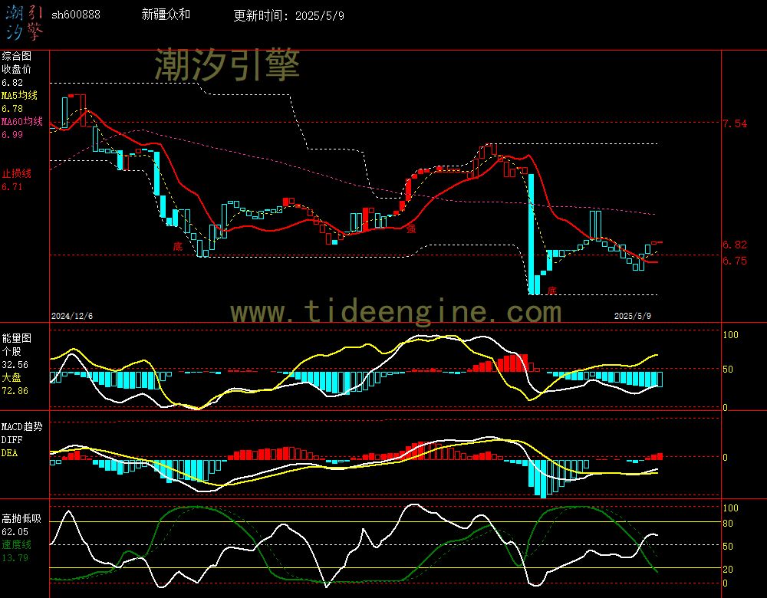This screenshot has height=598, width=767.
Task: Click the 个股 legend label
Action: pyautogui.click(x=12, y=352)
